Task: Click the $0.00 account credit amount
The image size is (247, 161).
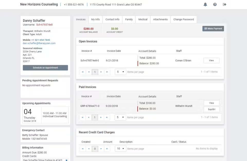Action: click(x=114, y=29)
